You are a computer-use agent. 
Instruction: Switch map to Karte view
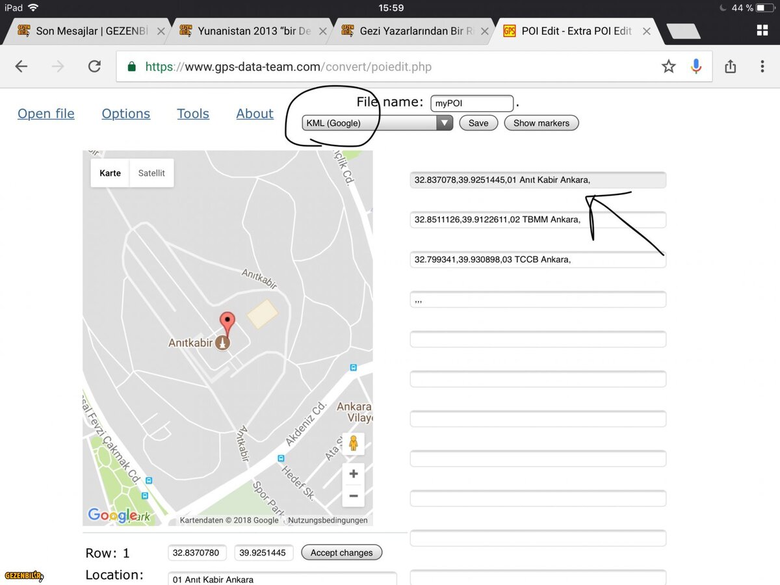point(110,173)
